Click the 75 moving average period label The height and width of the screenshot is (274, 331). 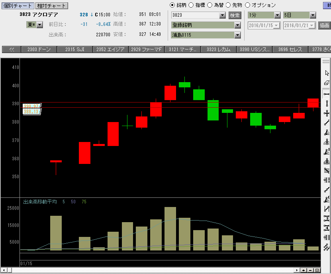click(x=84, y=202)
